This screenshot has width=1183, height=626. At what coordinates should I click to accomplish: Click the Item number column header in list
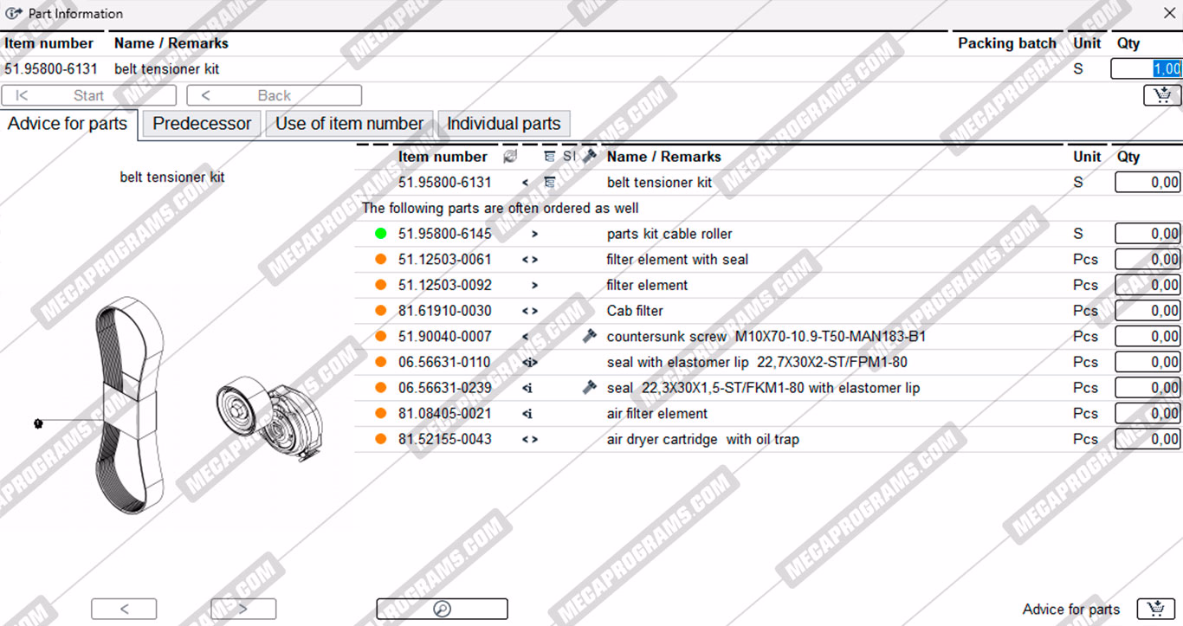pyautogui.click(x=443, y=157)
